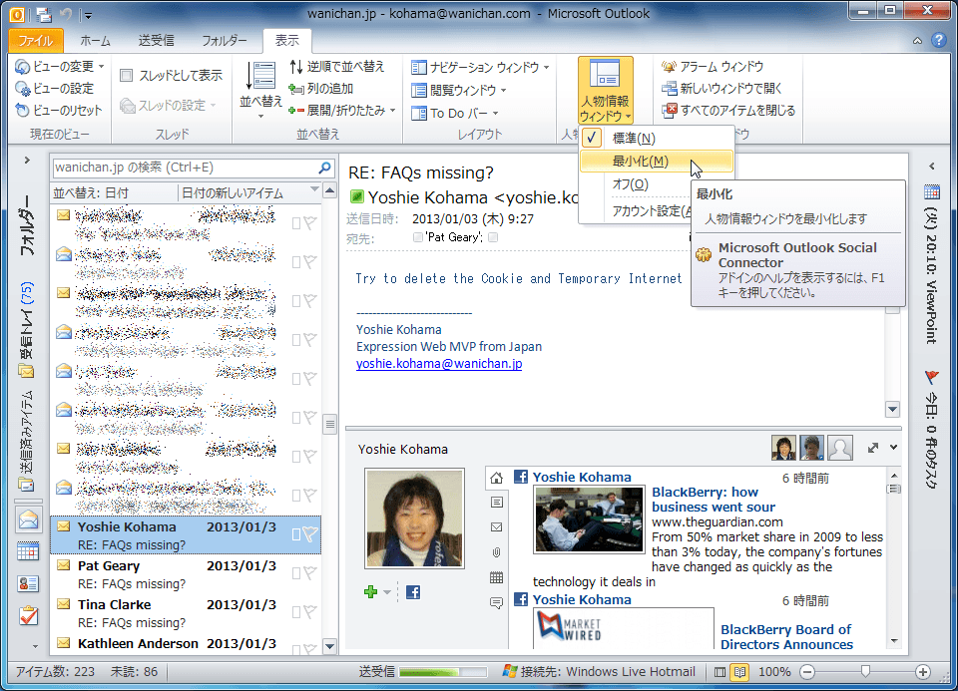Adjust the zoom slider handle
This screenshot has height=691, width=958.
pyautogui.click(x=865, y=671)
